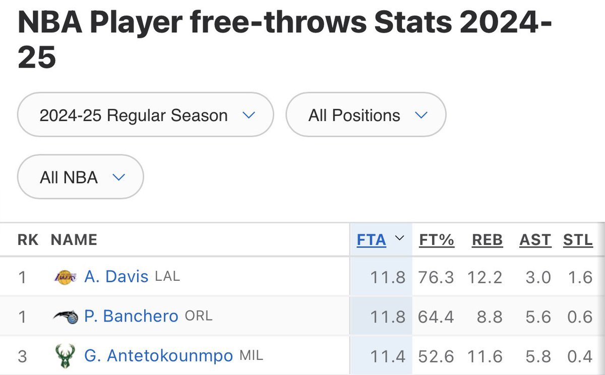605x375 pixels.
Task: Click the chevron in All NBA selector
Action: 118,177
